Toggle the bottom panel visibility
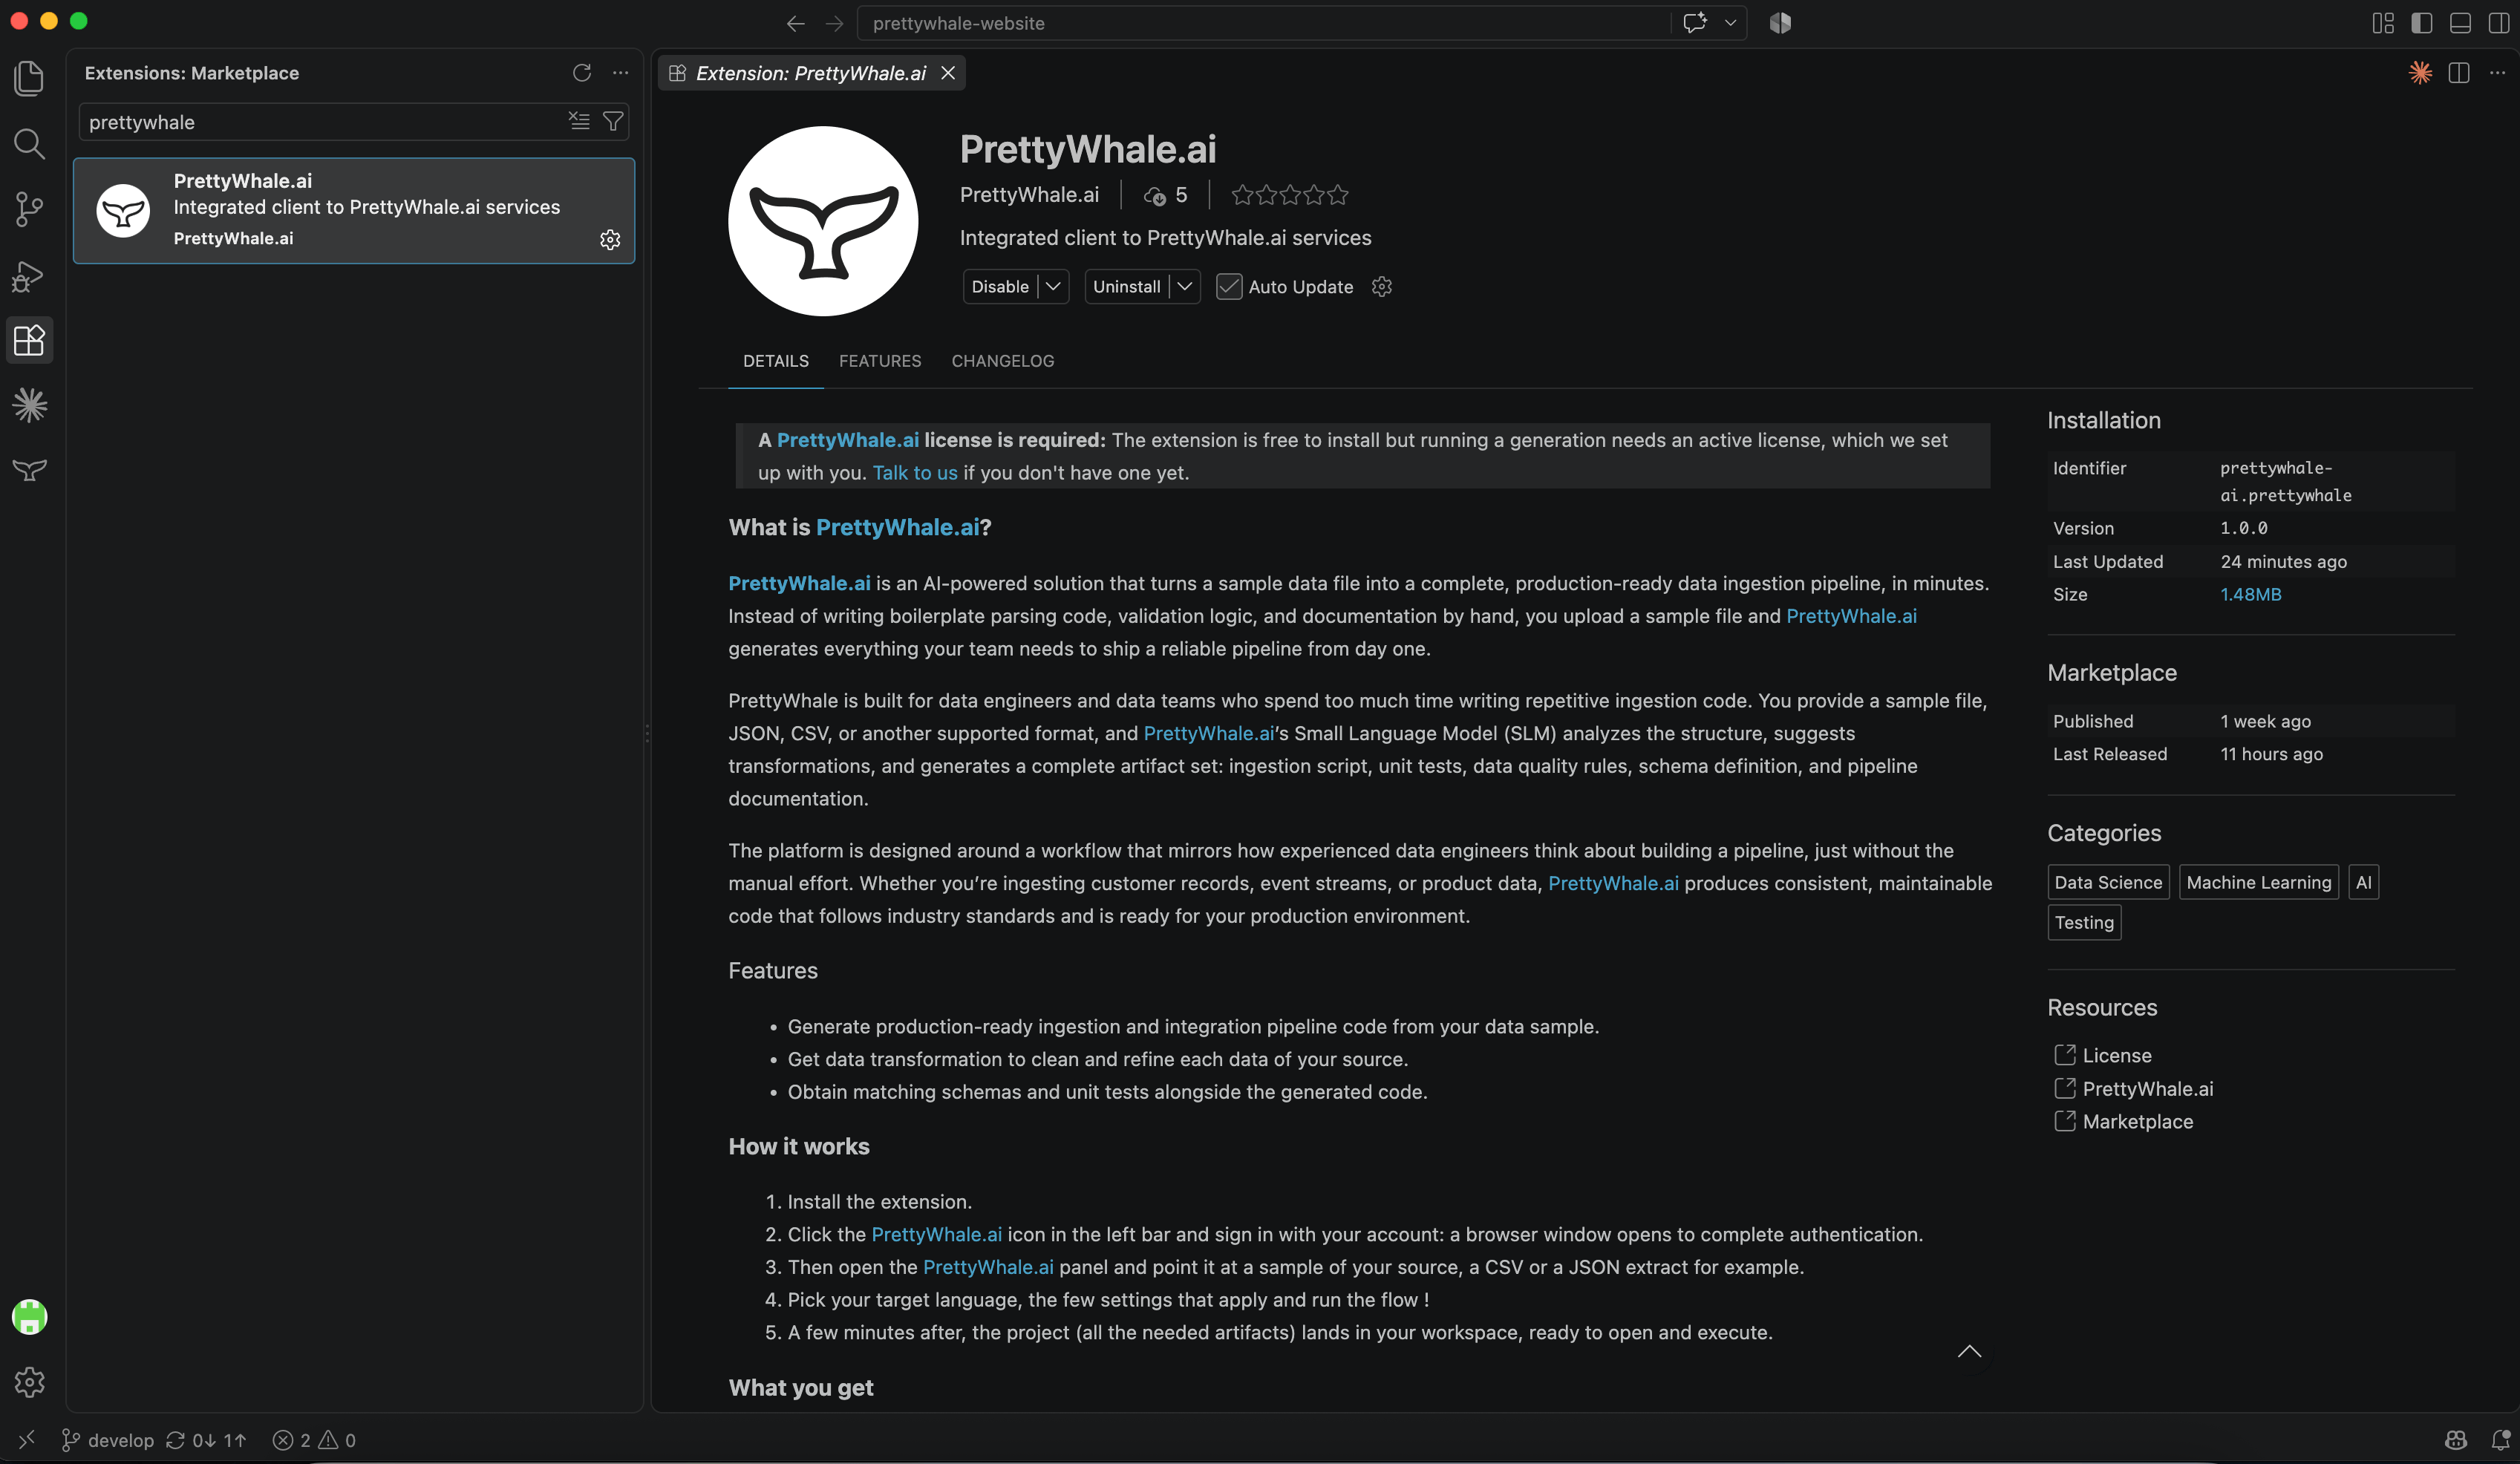The image size is (2520, 1464). tap(2461, 23)
